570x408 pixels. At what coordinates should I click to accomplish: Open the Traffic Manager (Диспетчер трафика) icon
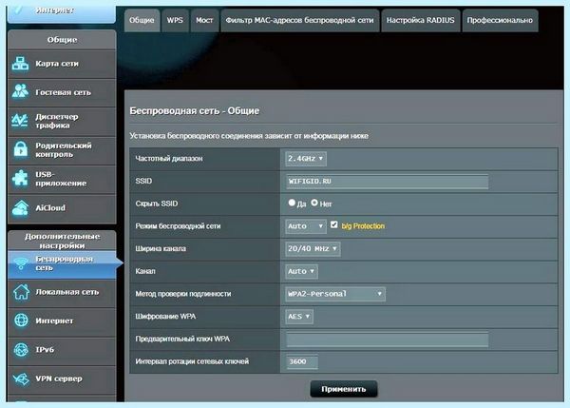20,121
